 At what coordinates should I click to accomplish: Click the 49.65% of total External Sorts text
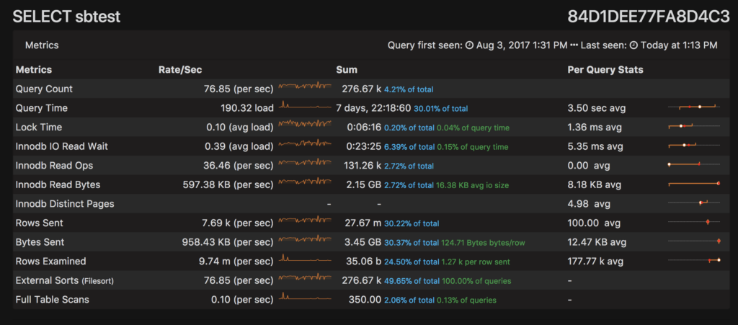point(411,280)
